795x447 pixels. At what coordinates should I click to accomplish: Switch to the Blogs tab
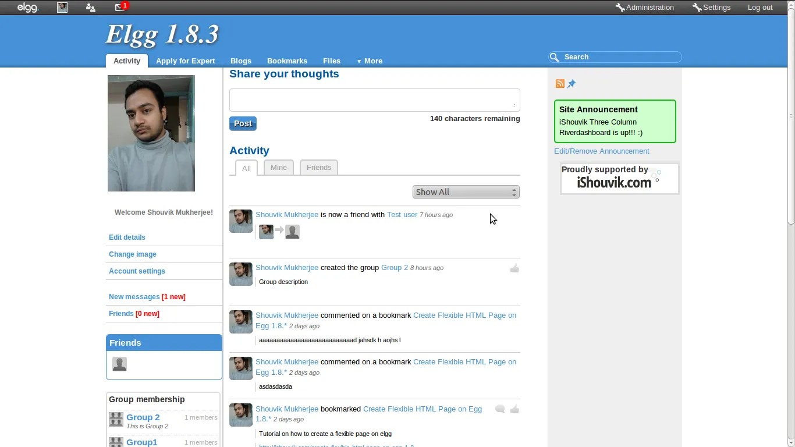click(x=240, y=61)
